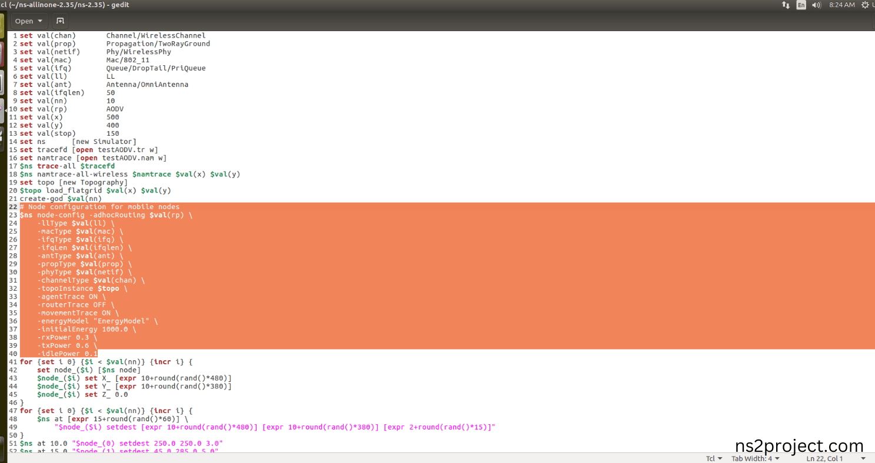Viewport: 875px width, 463px height.
Task: Click on 'set Z_ 0.0' in line 45
Action: (107, 394)
